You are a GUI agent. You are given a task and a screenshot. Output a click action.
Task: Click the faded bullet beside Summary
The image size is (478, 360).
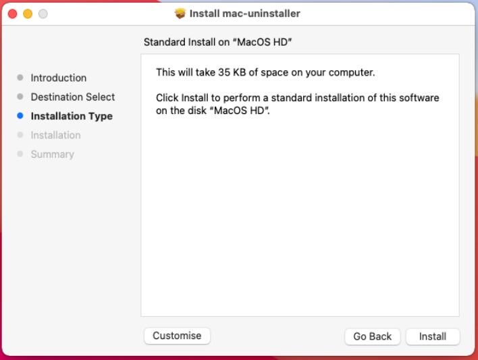click(x=20, y=154)
